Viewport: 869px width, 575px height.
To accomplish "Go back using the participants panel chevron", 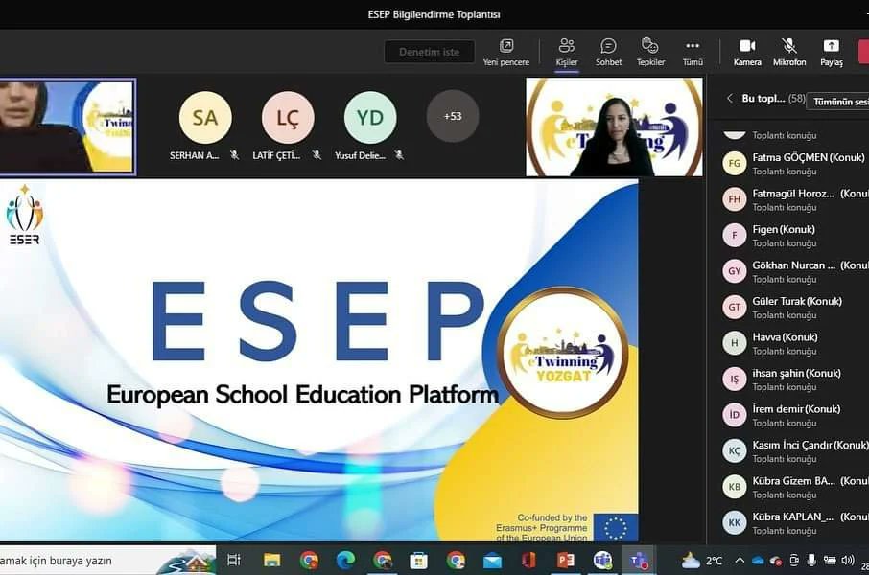I will coord(729,98).
